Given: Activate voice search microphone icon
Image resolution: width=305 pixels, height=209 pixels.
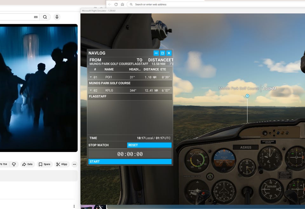Looking at the screenshot, I should click(57, 17).
